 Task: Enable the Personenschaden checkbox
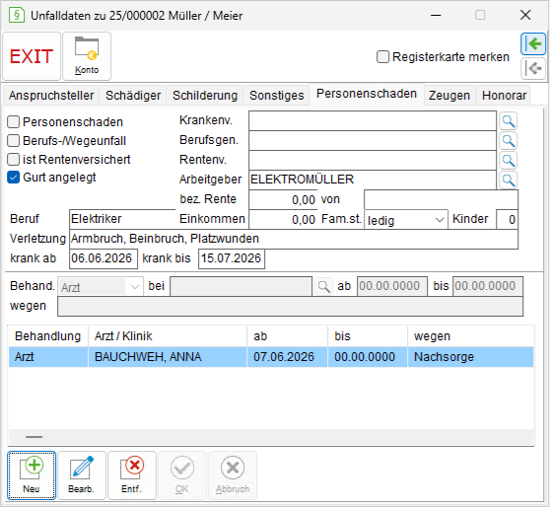point(14,122)
